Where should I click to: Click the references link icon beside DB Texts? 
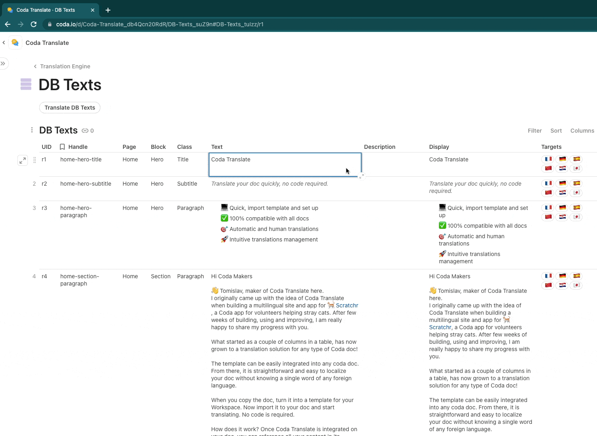(x=85, y=131)
